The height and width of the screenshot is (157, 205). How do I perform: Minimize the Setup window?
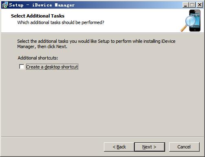point(185,5)
